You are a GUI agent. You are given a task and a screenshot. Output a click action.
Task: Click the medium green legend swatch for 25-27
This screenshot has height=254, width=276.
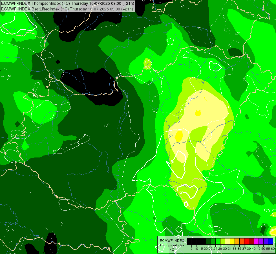pos(213,242)
